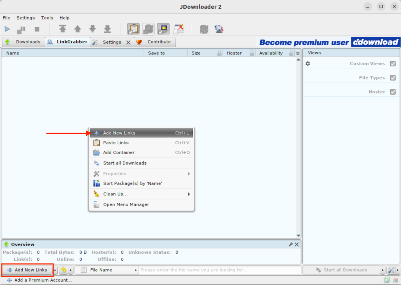401x285 pixels.
Task: Click the wrench icon in Overview panel
Action: tap(291, 244)
